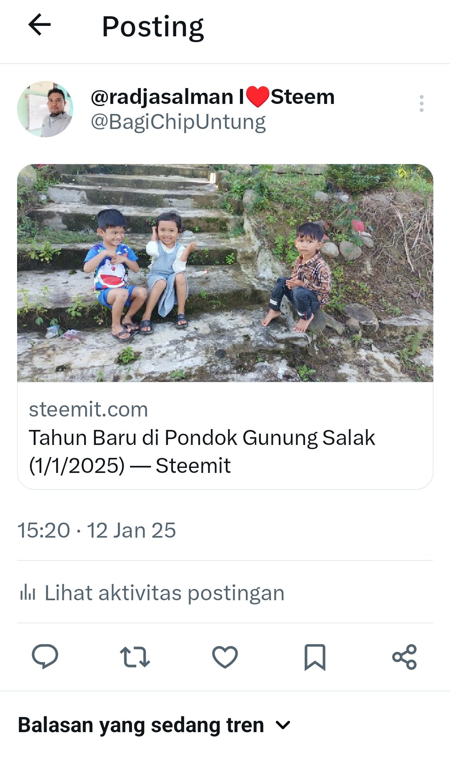Expand Balasan yang sedang tren dropdown
Viewport: 450px width, 758px height.
154,725
